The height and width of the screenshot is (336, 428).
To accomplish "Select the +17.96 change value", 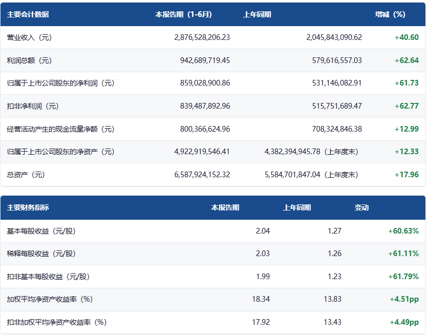I will coord(406,175).
